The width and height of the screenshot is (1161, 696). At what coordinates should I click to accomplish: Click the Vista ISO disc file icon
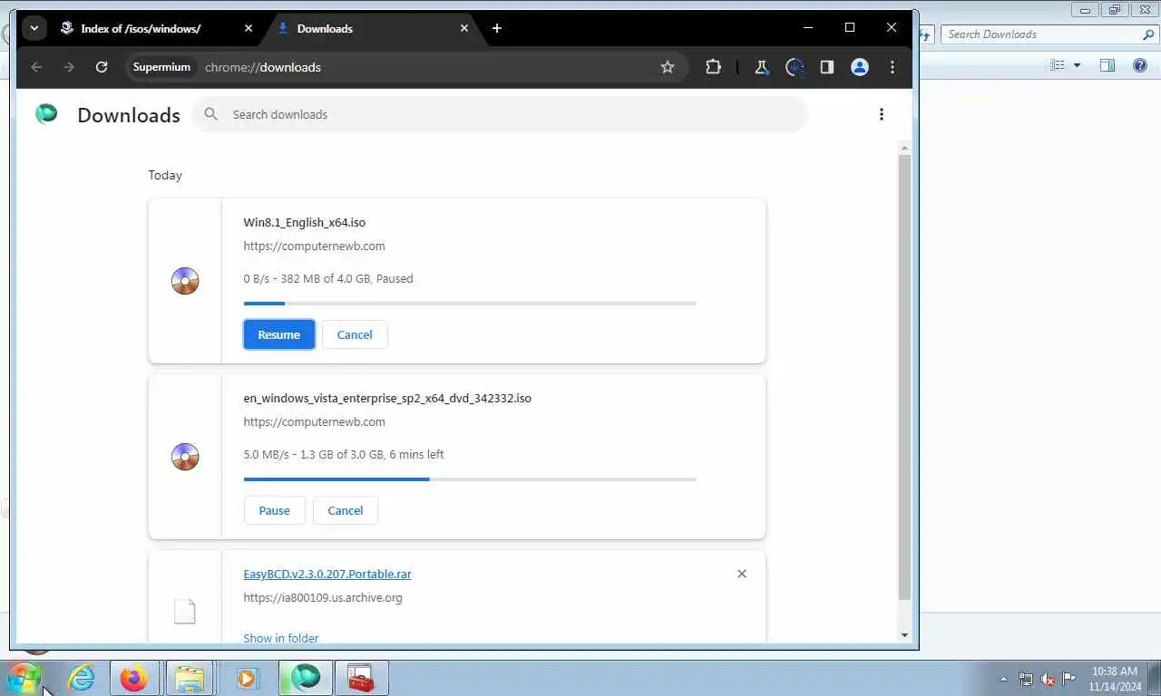185,457
